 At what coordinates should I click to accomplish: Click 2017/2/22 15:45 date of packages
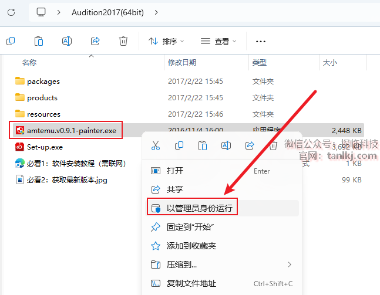click(196, 82)
